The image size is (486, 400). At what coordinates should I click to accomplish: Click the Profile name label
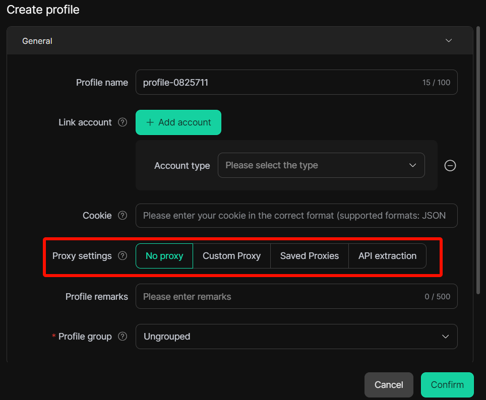tap(102, 83)
